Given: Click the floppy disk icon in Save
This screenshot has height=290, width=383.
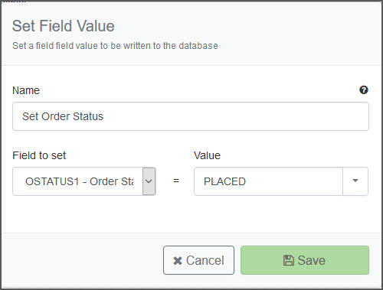Looking at the screenshot, I should pos(289,260).
